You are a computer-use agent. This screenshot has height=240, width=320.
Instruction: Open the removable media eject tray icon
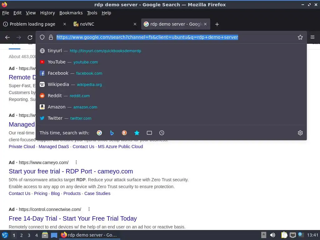coord(264,235)
